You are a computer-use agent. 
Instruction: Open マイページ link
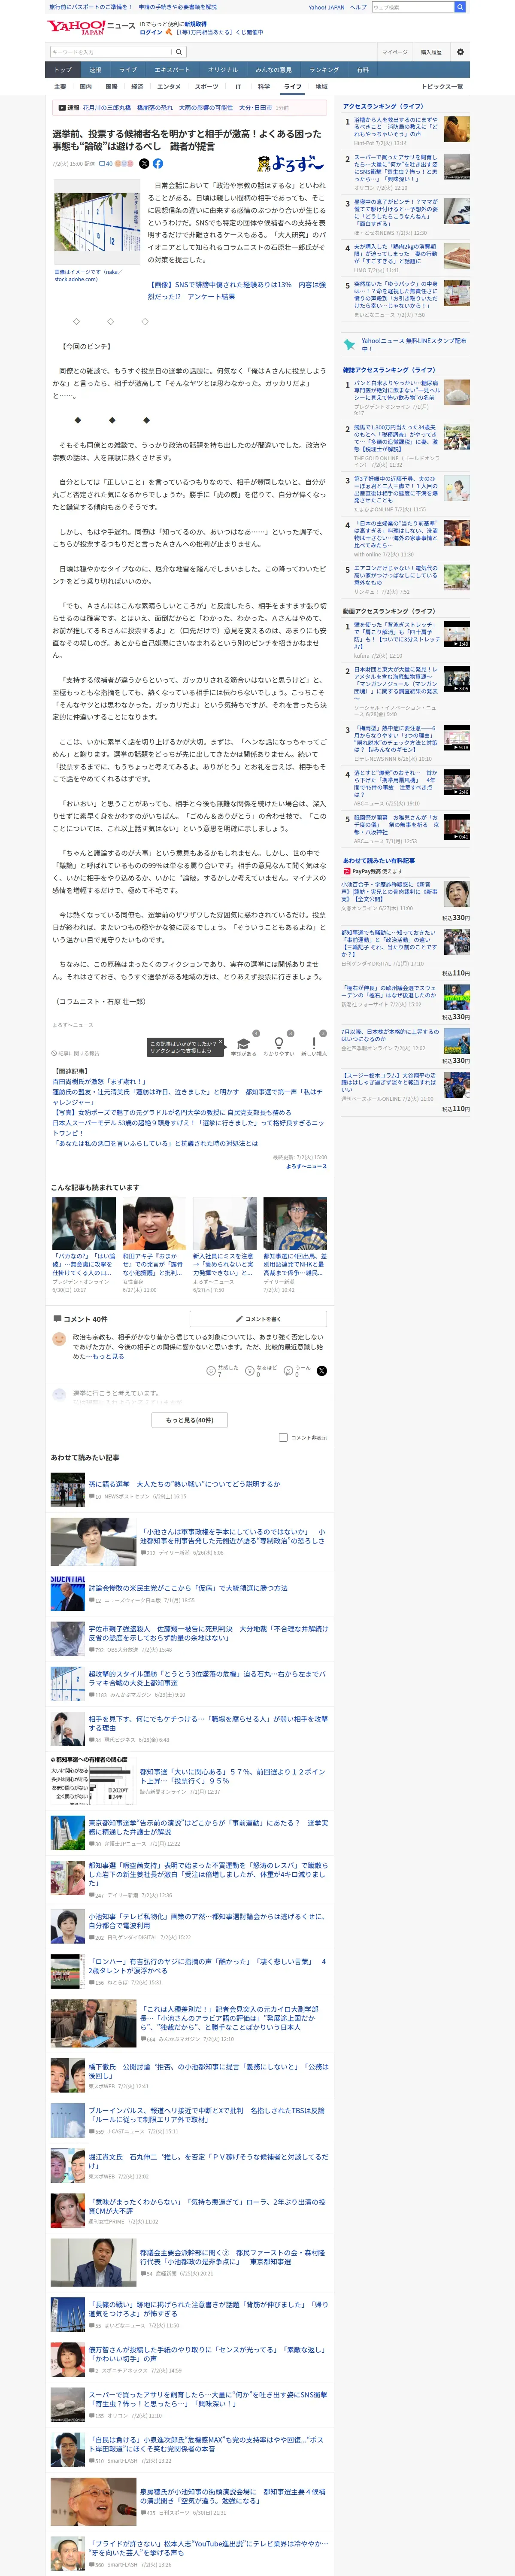coord(395,52)
